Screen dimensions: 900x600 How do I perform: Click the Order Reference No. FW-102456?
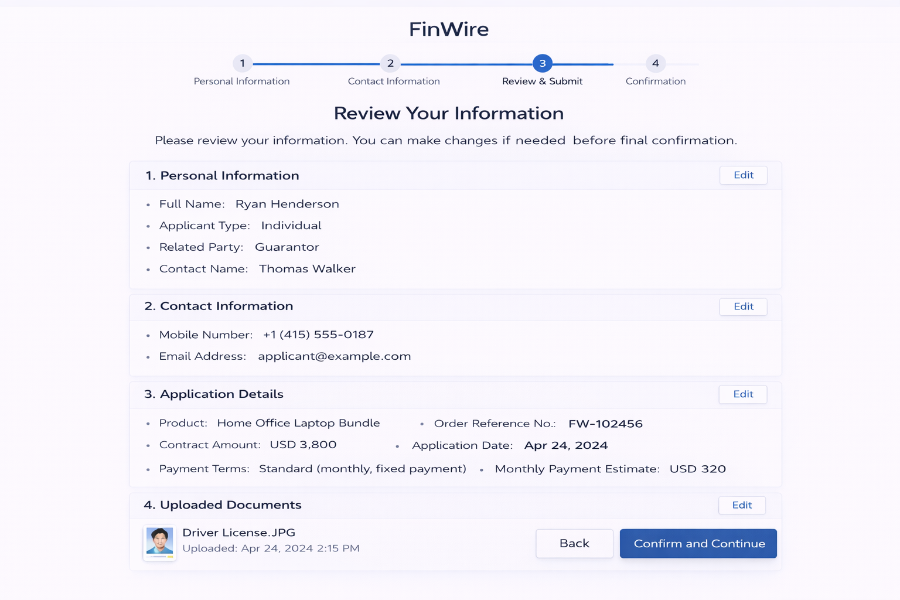pos(605,423)
